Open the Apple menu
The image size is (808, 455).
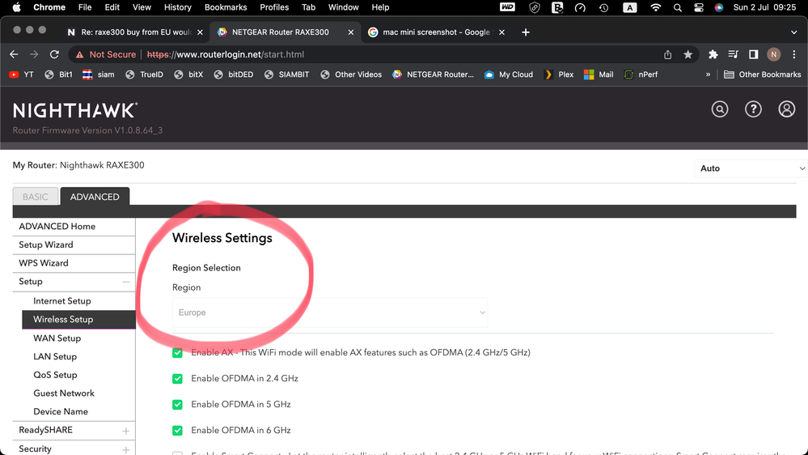(16, 7)
